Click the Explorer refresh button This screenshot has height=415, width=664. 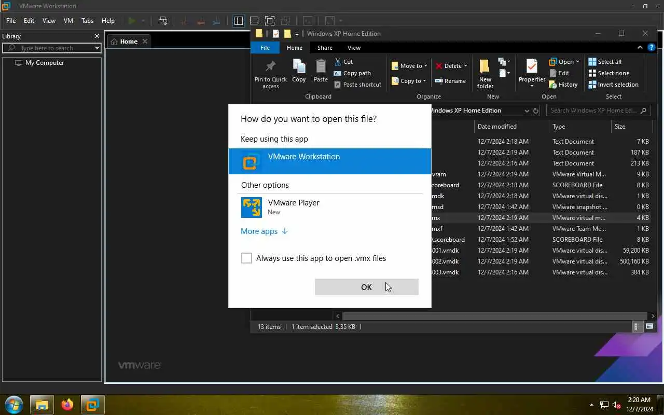tap(536, 110)
